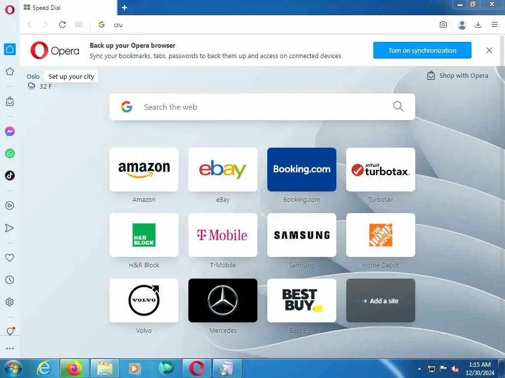Open Bookmarks star in the sidebar

click(10, 71)
